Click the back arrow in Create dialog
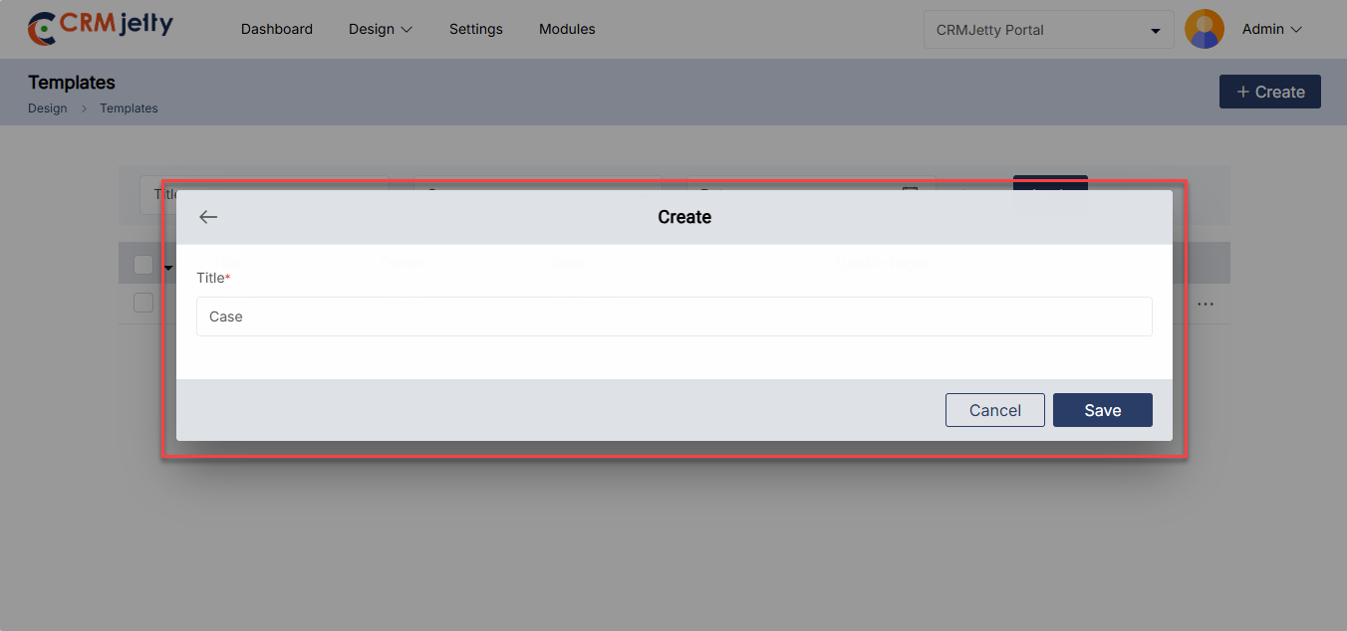Screen dimensions: 1347x631 (208, 217)
